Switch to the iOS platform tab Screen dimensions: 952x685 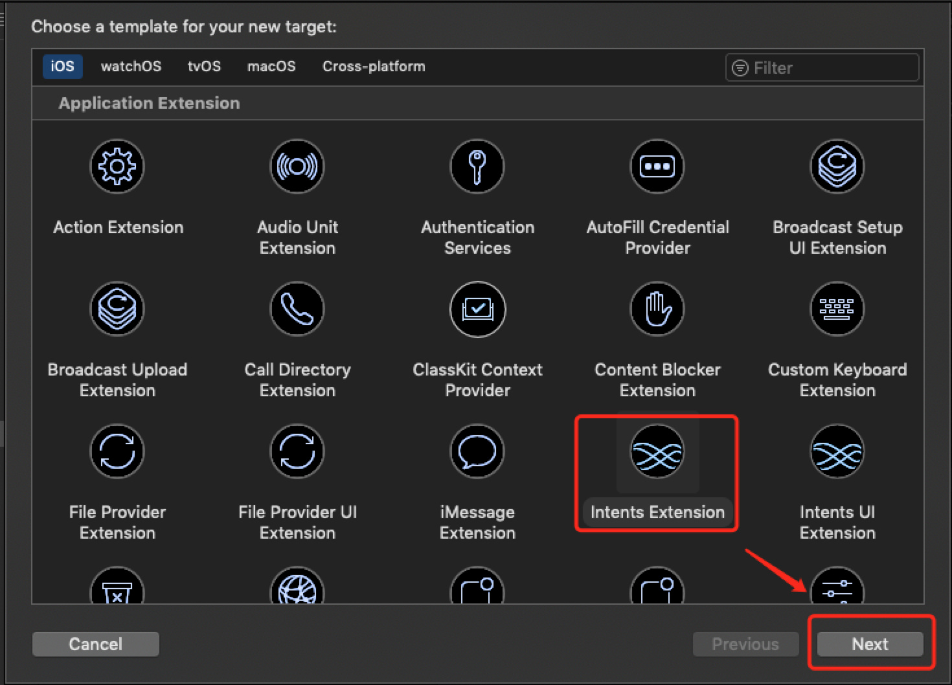tap(63, 66)
